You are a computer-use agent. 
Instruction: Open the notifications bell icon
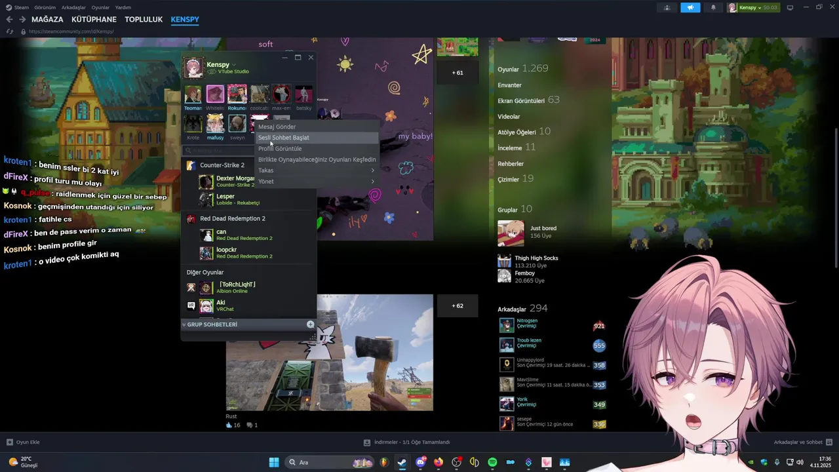pyautogui.click(x=713, y=8)
